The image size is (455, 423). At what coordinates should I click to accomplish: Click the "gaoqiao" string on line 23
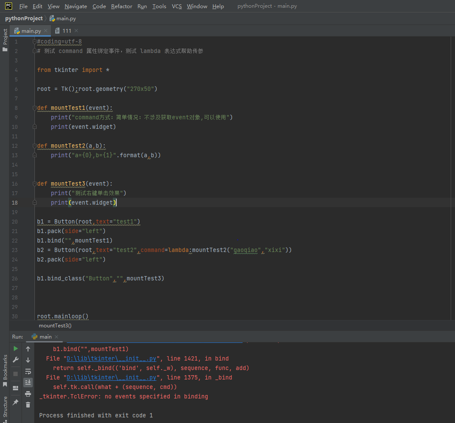pyautogui.click(x=246, y=250)
